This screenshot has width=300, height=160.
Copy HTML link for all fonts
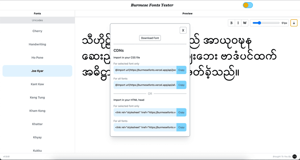point(182,127)
